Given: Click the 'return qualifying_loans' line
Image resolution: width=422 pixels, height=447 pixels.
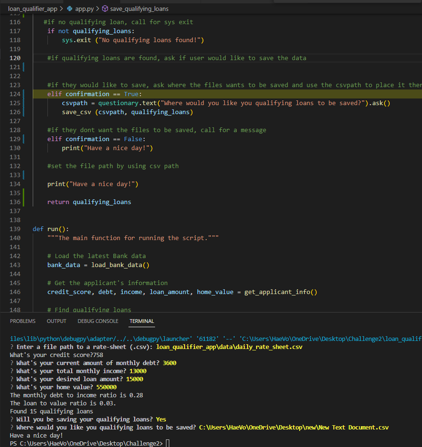Looking at the screenshot, I should (89, 202).
